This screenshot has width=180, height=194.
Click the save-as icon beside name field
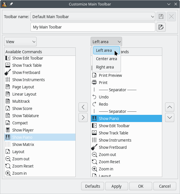coord(161,27)
